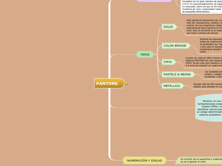Select the teal Pantone definition bubble
Viewport: 222px width, 166px height.
click(209, 108)
